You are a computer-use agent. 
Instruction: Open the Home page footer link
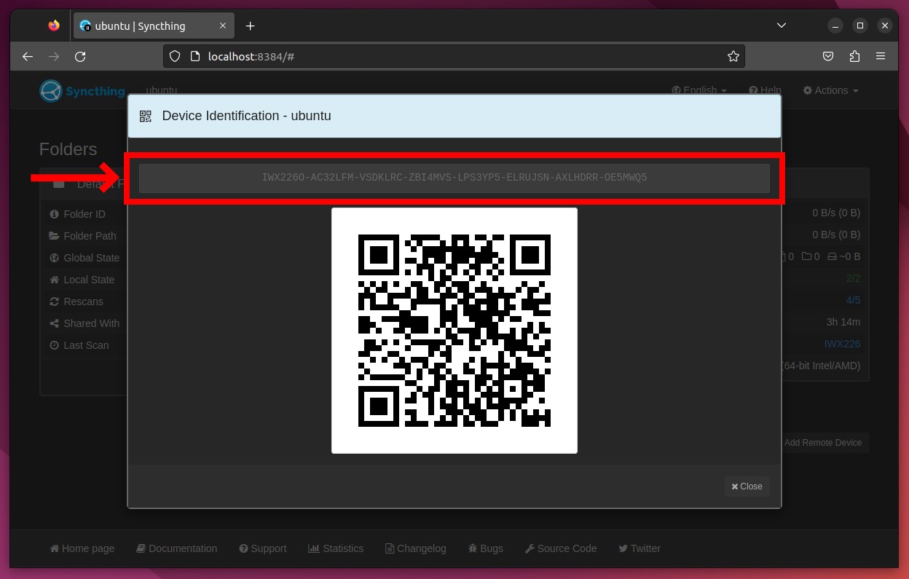click(x=82, y=548)
